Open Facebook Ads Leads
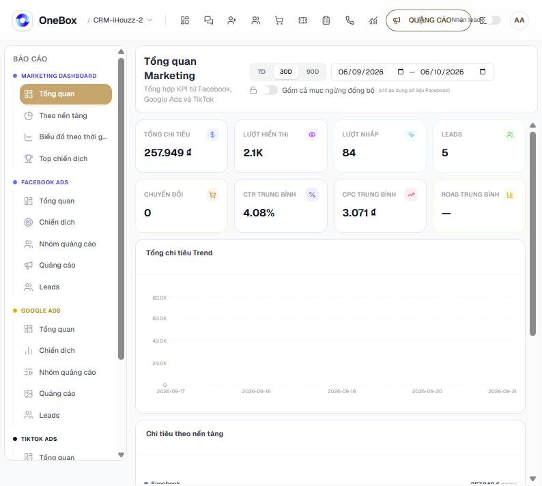The width and height of the screenshot is (542, 486). point(66,287)
